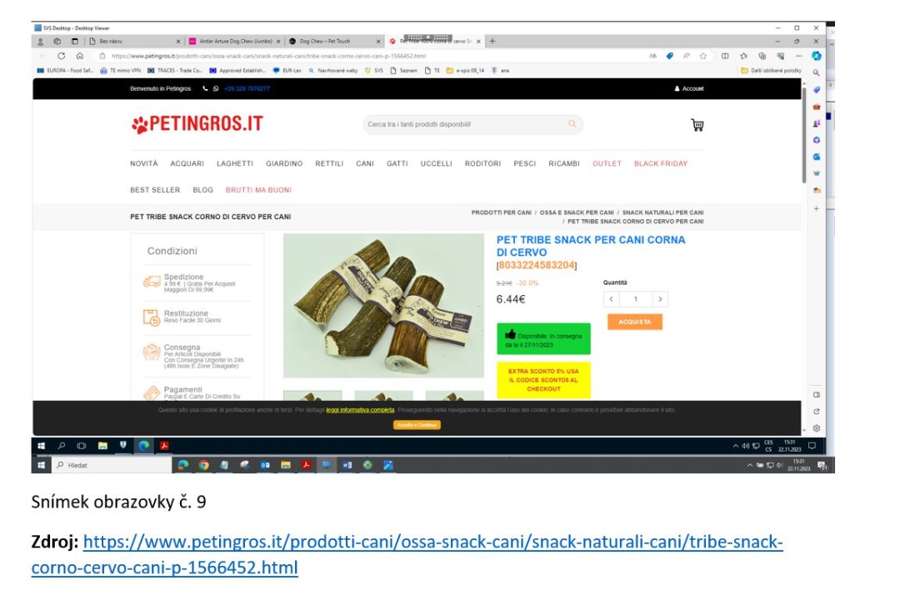Open the CANI category menu

365,163
